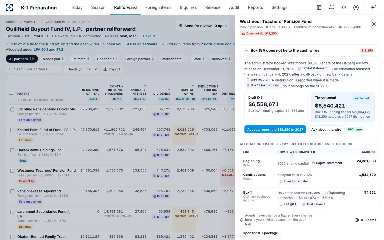The width and height of the screenshot is (384, 240).
Task: Click Send for review · 9 open
Action: coord(203,26)
